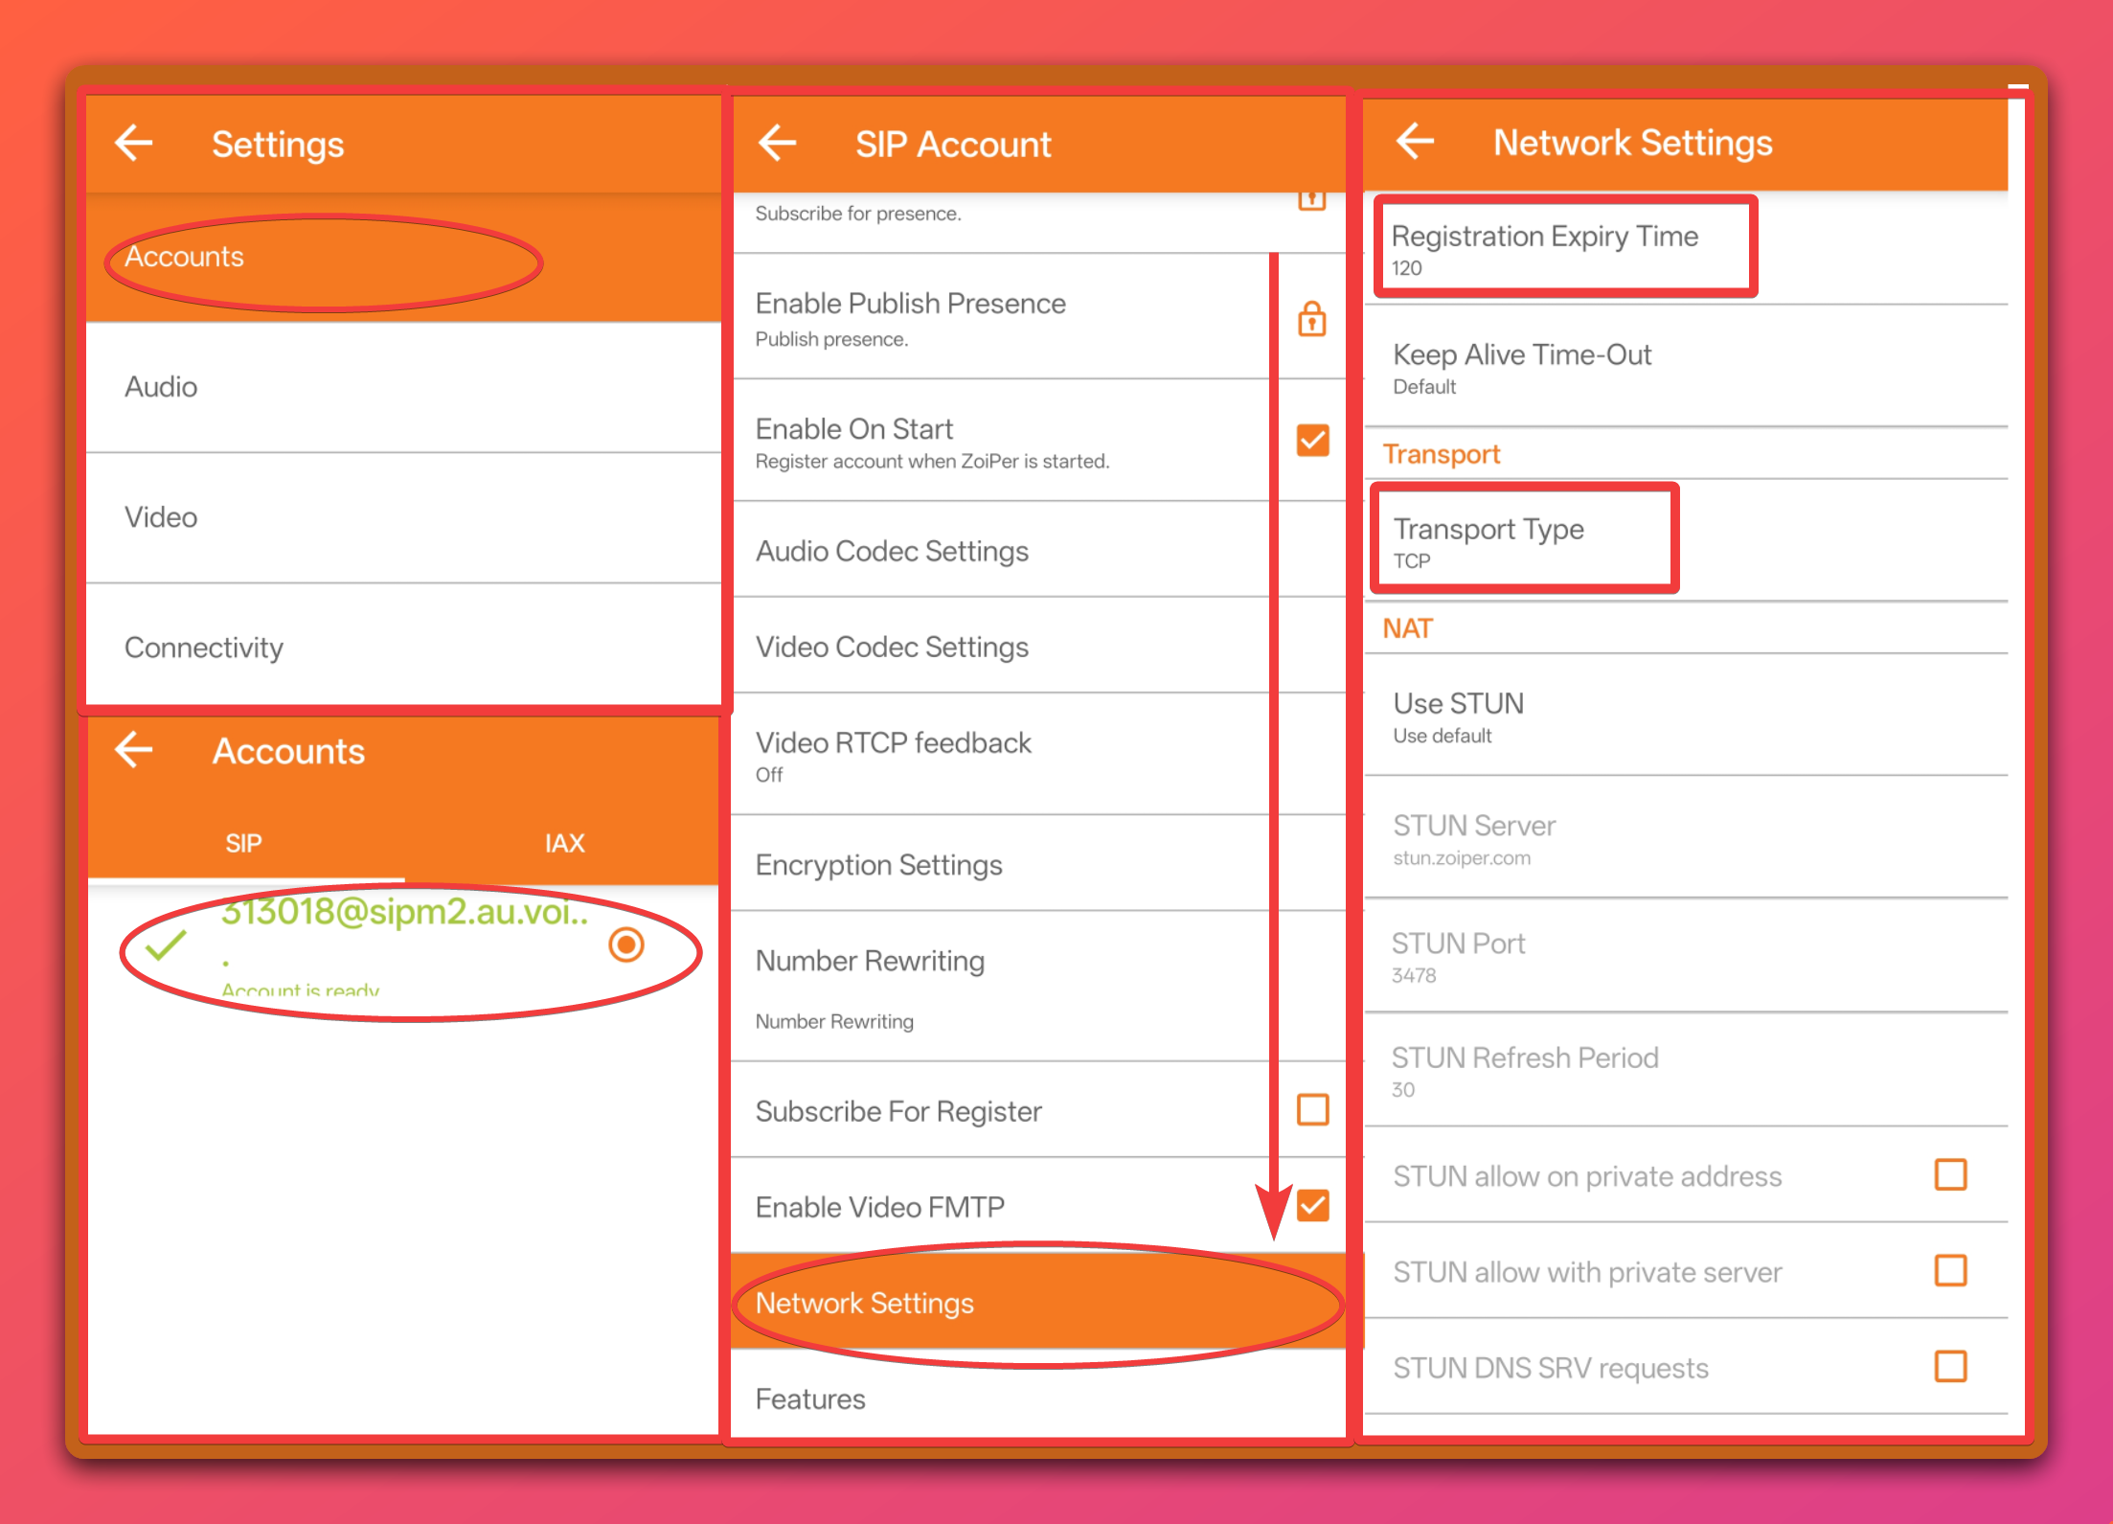Enable STUN allow with private server checkbox
Screen dimensions: 2113x1524
tap(1950, 1270)
